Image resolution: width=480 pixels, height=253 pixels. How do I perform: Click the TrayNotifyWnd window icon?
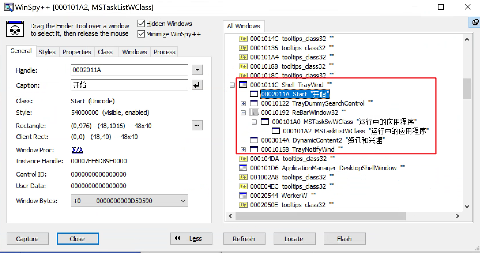[254, 149]
